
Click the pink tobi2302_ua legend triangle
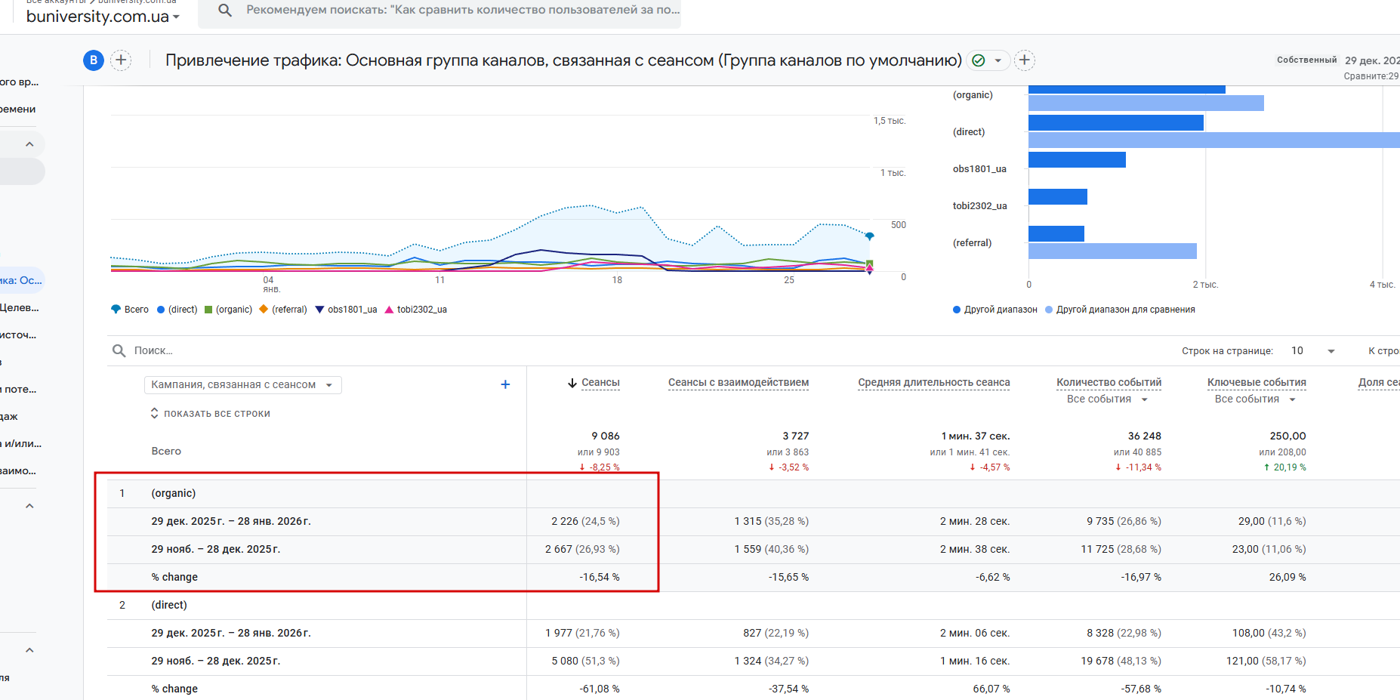click(x=390, y=310)
